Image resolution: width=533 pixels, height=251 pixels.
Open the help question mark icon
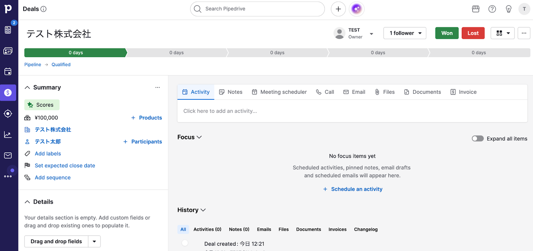tap(492, 9)
